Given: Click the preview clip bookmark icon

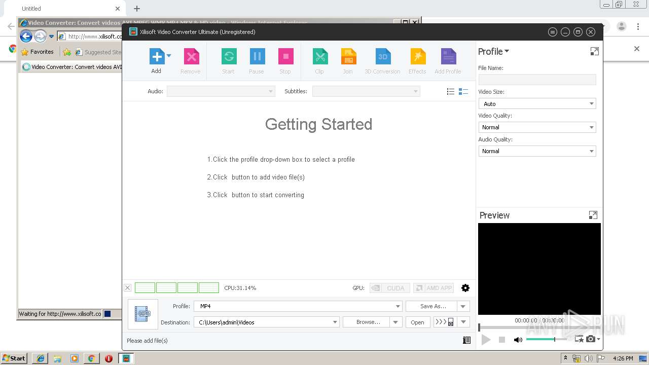Looking at the screenshot, I should pyautogui.click(x=579, y=339).
